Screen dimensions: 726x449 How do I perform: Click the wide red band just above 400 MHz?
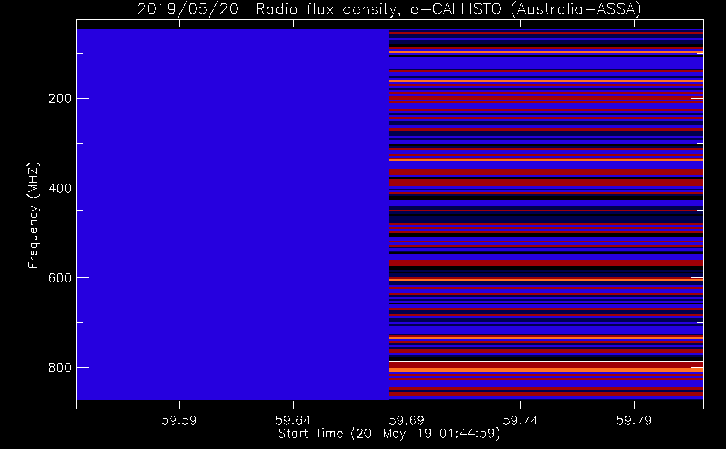[546, 183]
